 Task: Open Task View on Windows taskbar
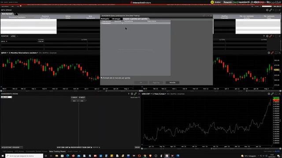51,156
